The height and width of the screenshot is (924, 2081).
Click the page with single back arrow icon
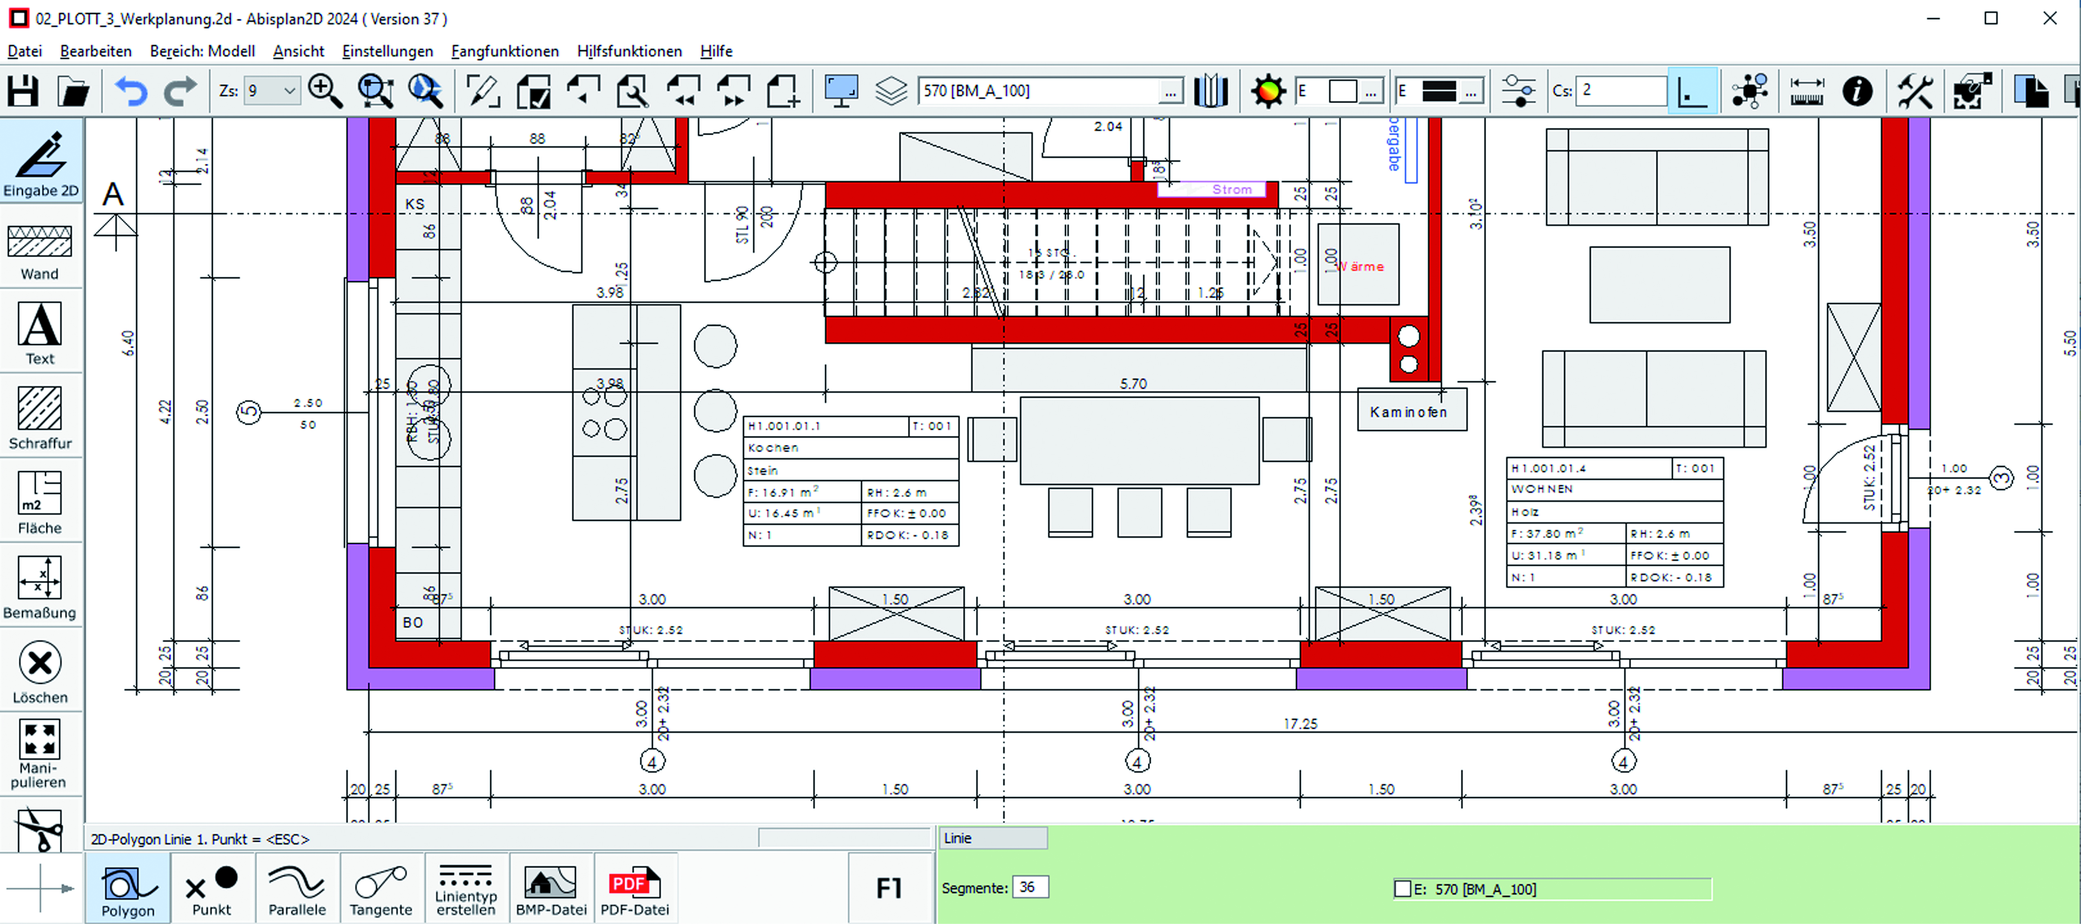583,91
